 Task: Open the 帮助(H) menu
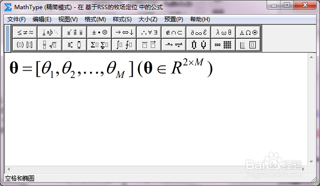tap(200, 19)
